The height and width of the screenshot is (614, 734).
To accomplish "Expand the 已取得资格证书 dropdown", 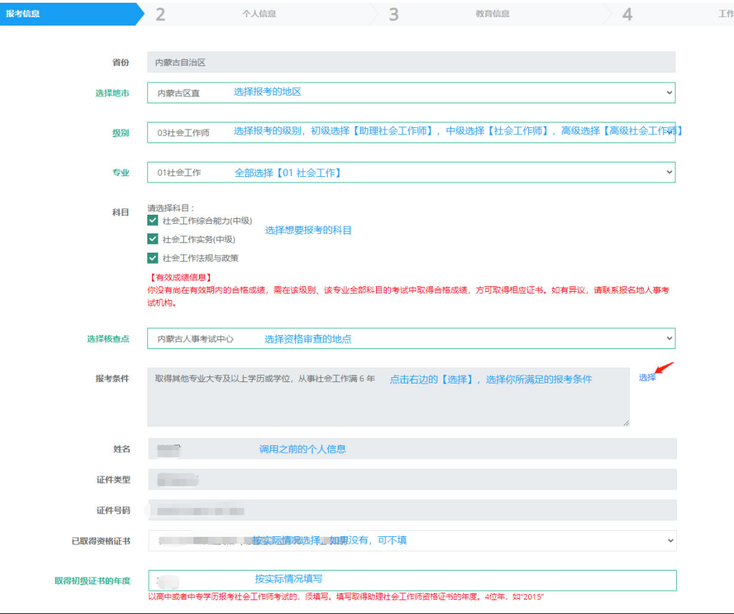I will click(x=412, y=541).
